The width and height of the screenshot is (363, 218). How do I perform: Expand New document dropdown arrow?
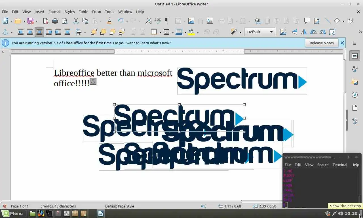point(12,21)
